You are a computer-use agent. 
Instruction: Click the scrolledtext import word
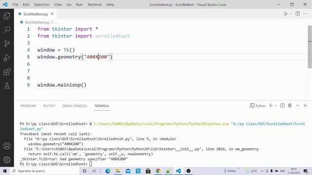tap(113, 36)
